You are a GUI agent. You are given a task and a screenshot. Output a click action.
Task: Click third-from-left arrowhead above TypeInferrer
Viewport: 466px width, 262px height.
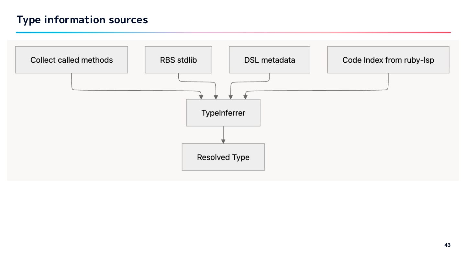click(x=230, y=97)
